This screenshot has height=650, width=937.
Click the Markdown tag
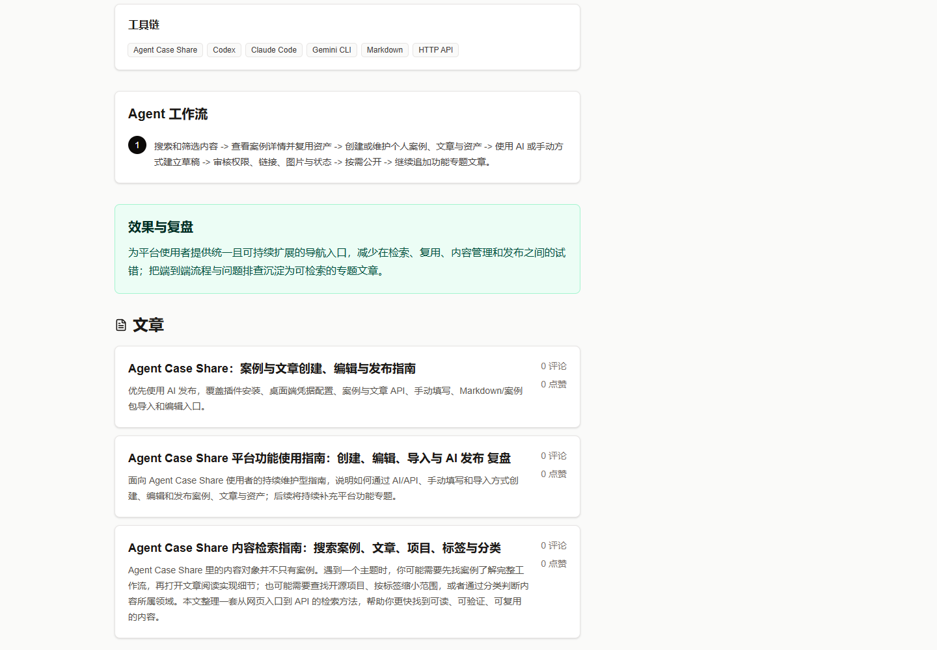click(385, 50)
